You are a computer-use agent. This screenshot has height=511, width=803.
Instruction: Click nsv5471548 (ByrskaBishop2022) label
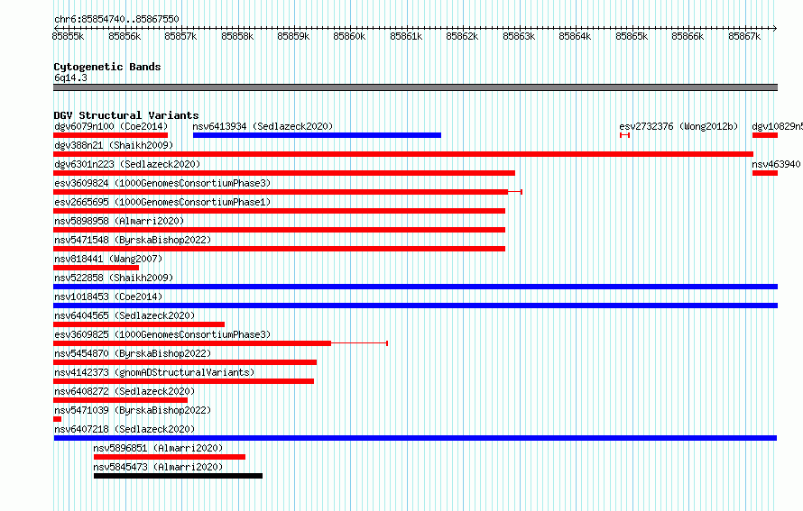(x=133, y=240)
